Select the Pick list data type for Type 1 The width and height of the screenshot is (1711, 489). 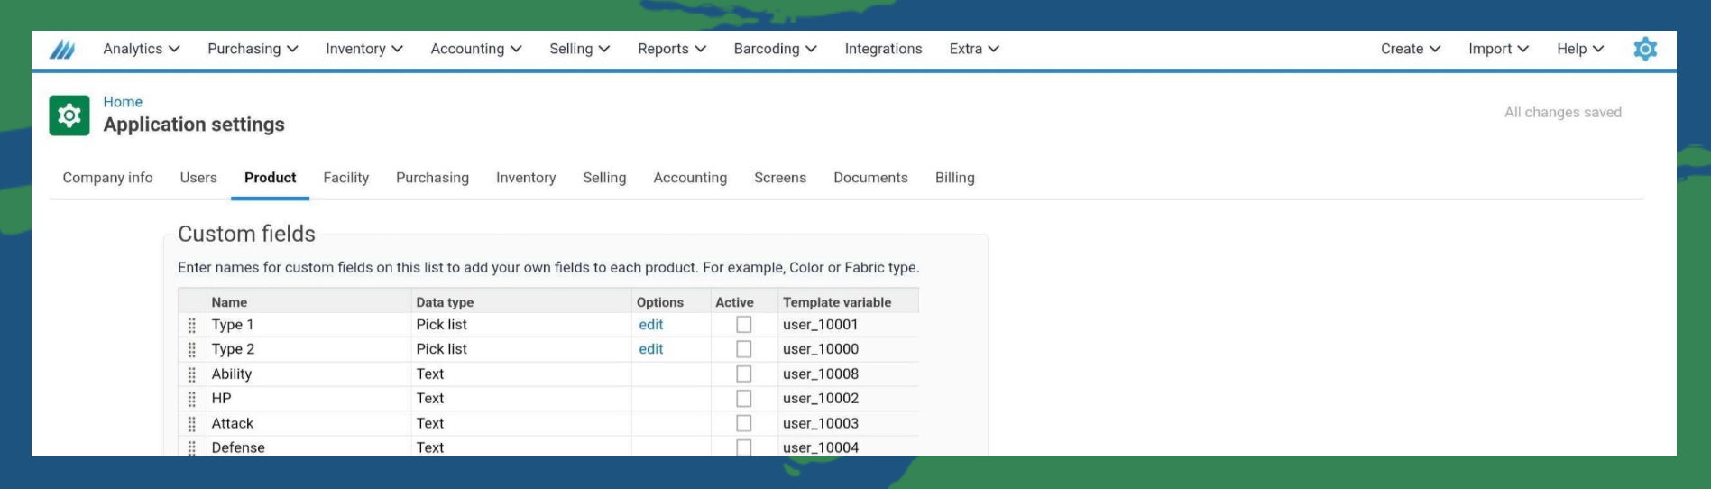(521, 325)
